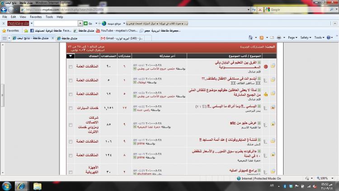Open the zoom level 100% dropdown
339x191 pixels.
(325, 178)
